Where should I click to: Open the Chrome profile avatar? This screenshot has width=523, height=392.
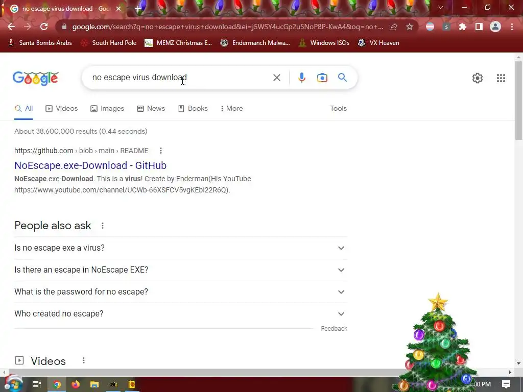pyautogui.click(x=495, y=27)
